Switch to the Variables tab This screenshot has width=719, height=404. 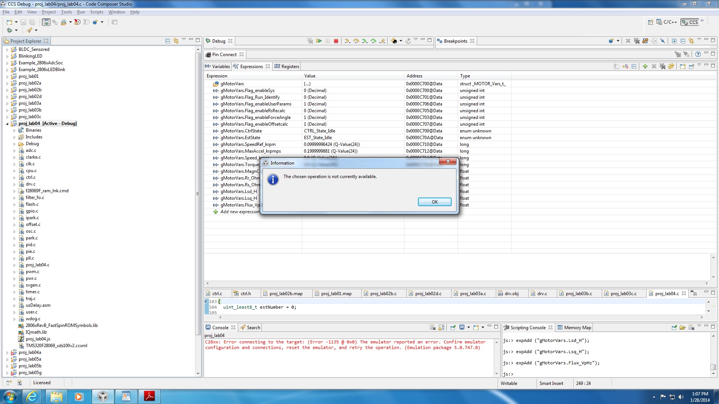tap(217, 66)
